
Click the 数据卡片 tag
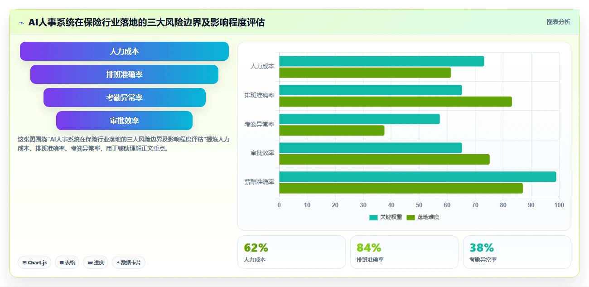(x=129, y=263)
